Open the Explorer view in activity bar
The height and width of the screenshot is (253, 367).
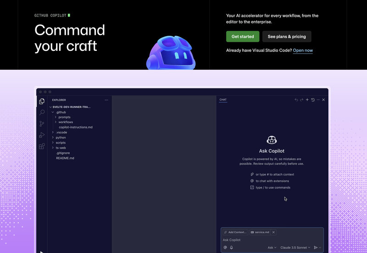coord(42,101)
